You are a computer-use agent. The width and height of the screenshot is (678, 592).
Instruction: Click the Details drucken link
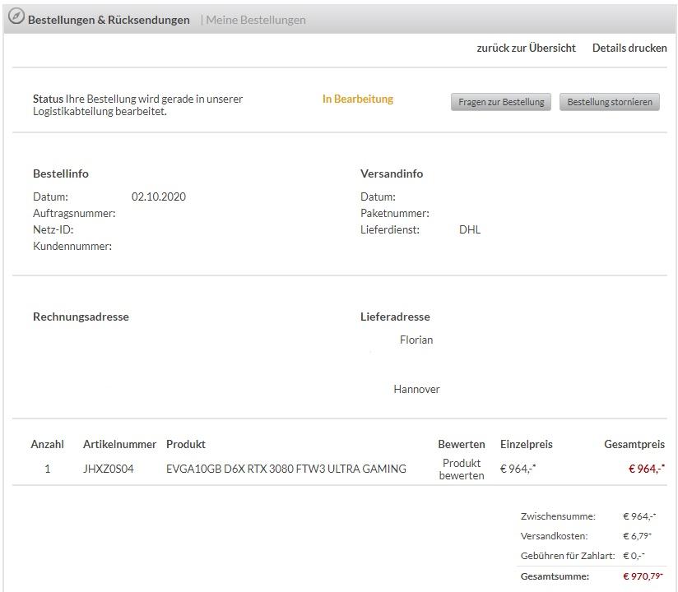[629, 48]
